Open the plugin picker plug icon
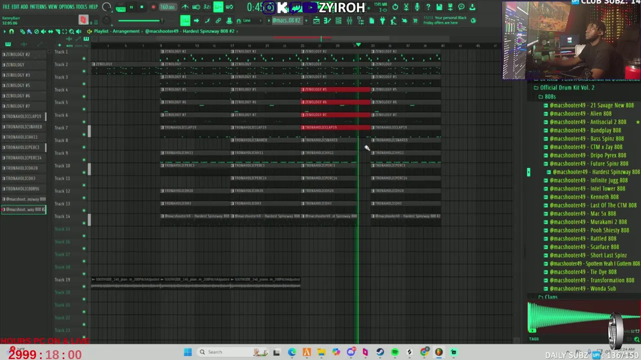This screenshot has width=641, height=360. pyautogui.click(x=383, y=20)
